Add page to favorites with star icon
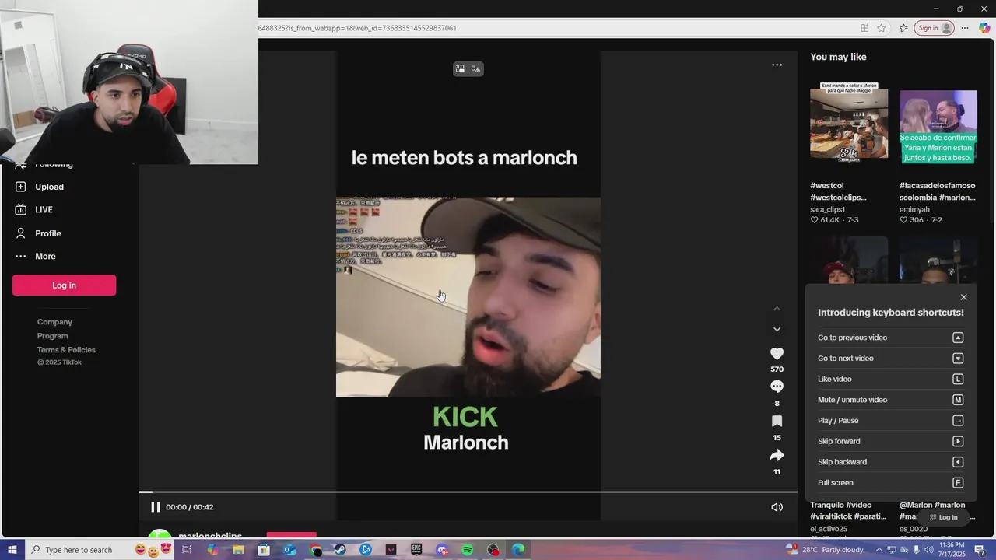 881,28
